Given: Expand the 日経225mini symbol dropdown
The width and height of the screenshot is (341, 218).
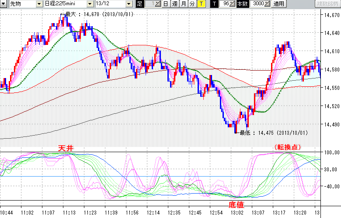Looking at the screenshot, I should tap(90, 4).
